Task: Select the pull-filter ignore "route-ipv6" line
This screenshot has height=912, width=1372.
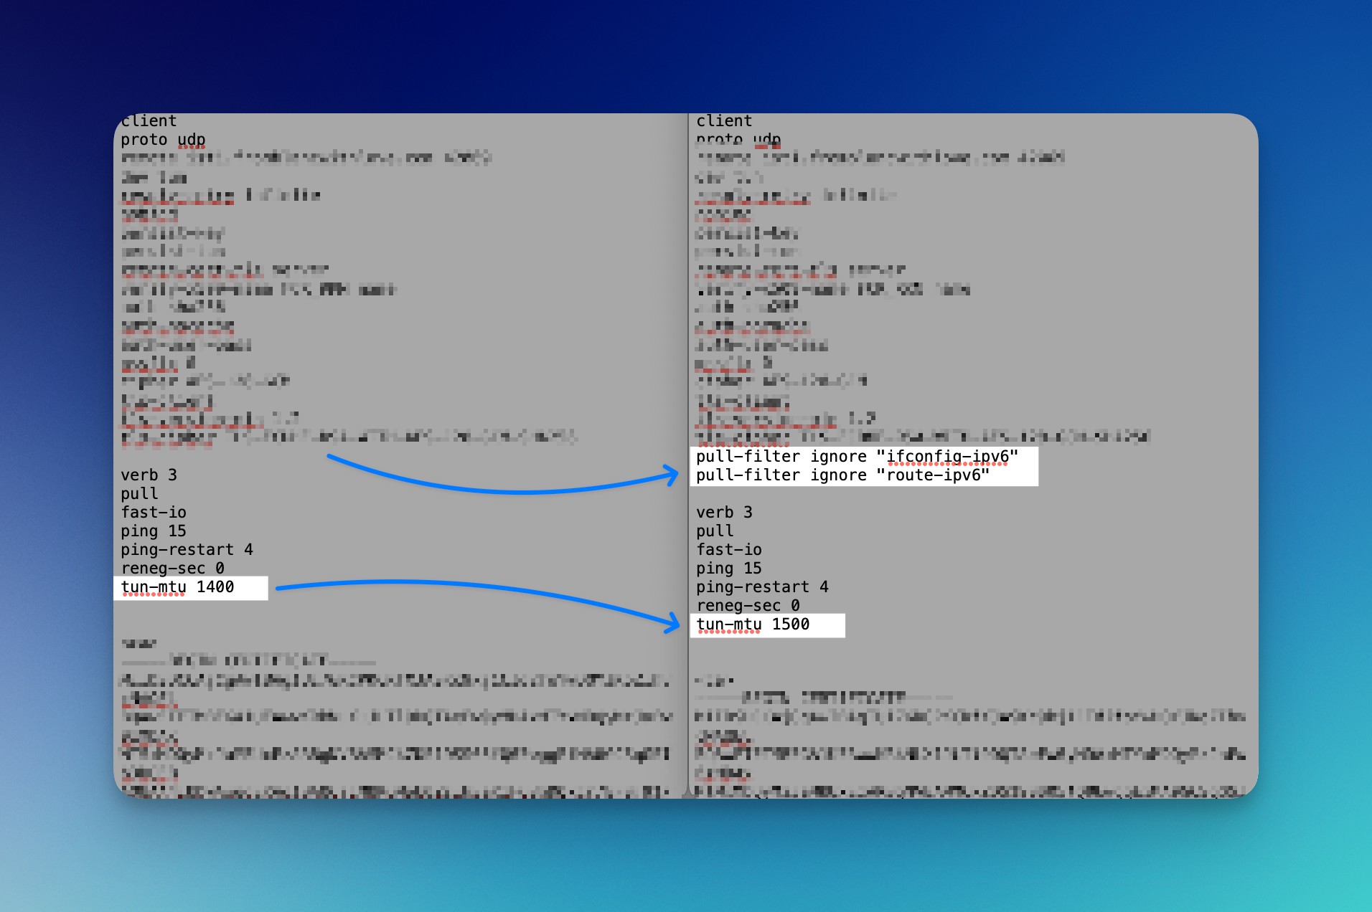Action: click(x=842, y=475)
